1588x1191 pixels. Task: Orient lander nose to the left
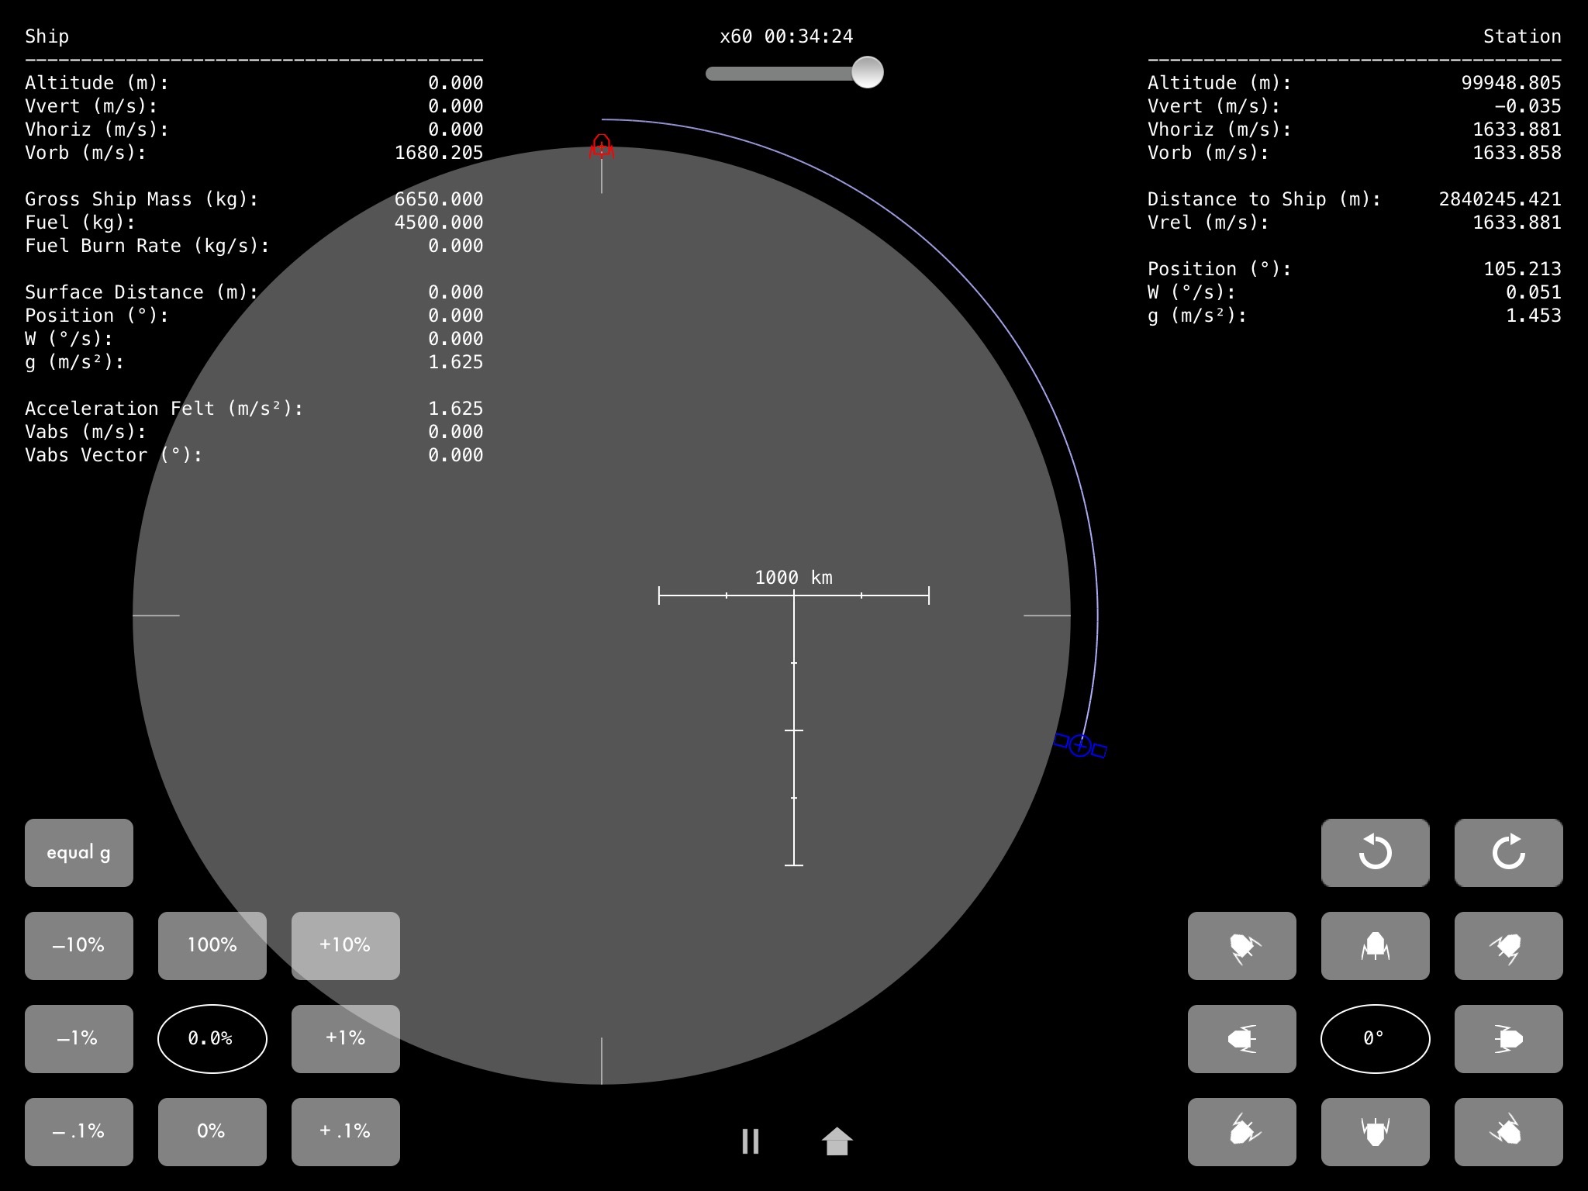point(1241,1038)
